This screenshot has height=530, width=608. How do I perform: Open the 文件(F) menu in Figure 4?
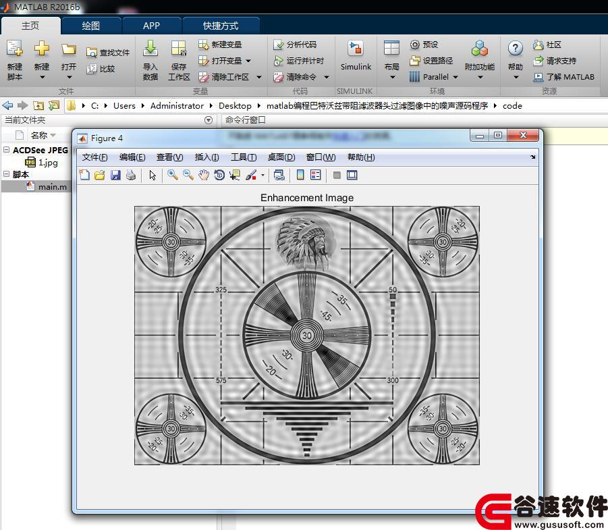coord(95,157)
